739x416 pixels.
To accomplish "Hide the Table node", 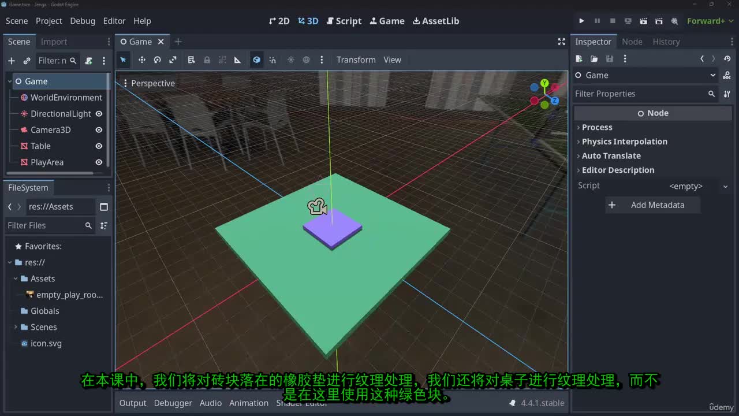I will click(x=99, y=146).
